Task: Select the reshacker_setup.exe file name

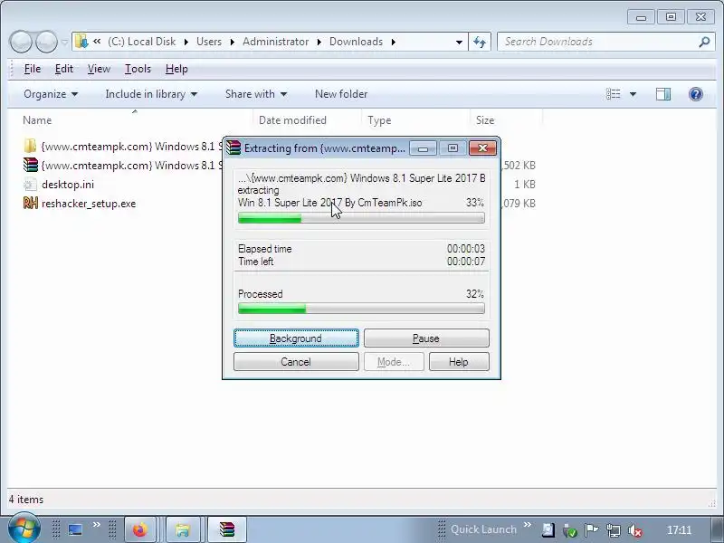Action: pyautogui.click(x=89, y=204)
